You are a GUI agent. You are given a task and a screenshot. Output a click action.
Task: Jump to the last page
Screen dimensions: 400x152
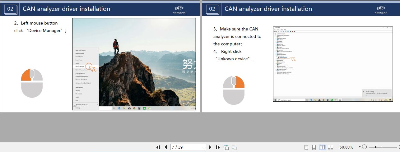(218, 147)
